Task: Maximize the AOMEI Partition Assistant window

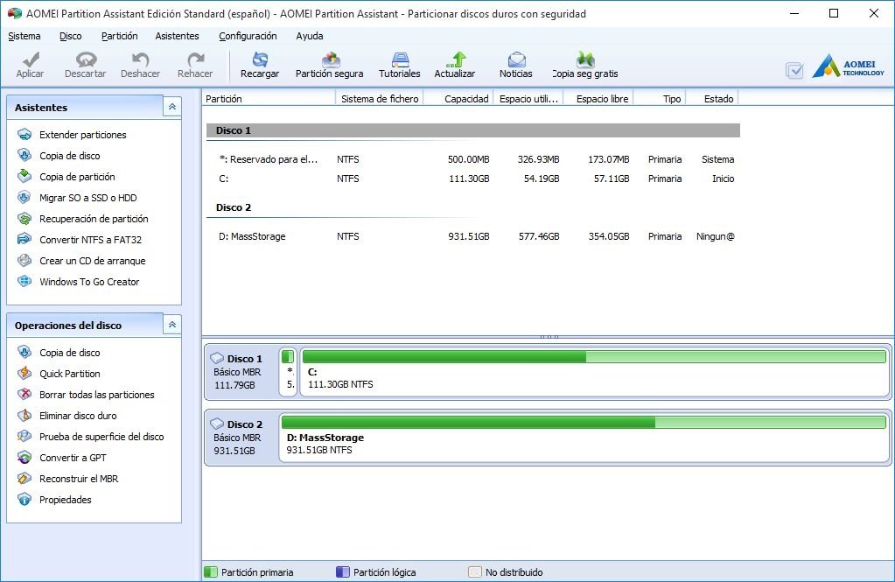Action: tap(834, 13)
